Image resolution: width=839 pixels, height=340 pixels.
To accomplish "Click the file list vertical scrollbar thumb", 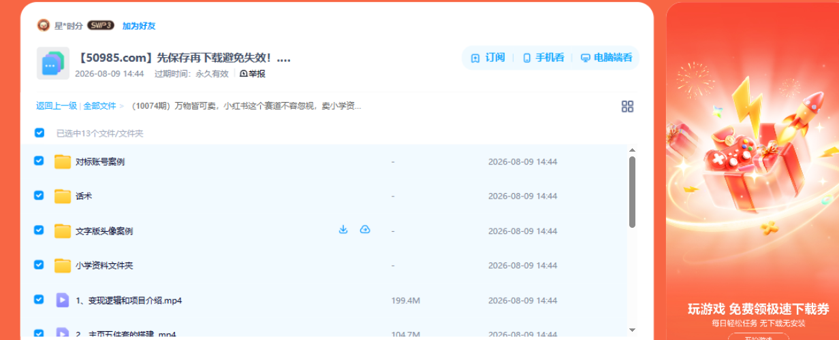I will pyautogui.click(x=632, y=192).
